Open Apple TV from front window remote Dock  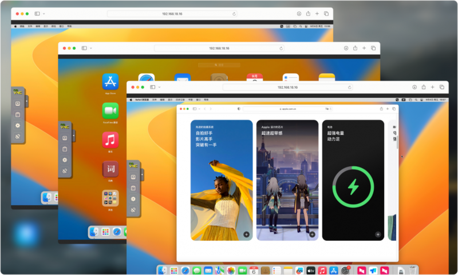point(310,270)
